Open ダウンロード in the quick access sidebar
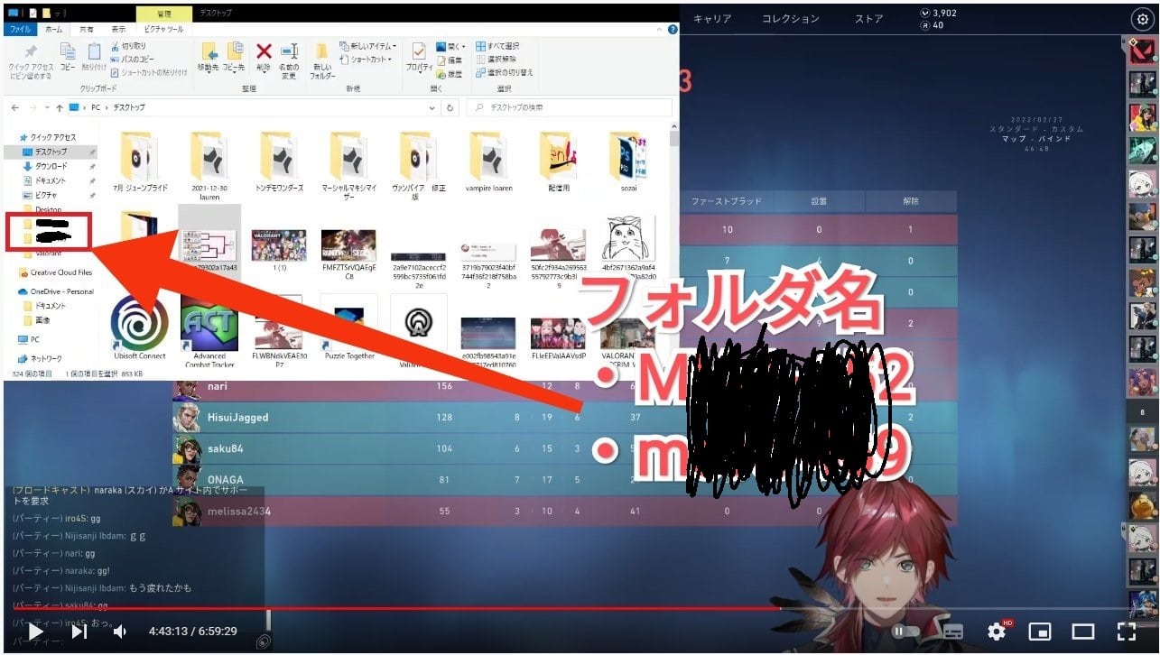Image resolution: width=1160 pixels, height=655 pixels. (51, 167)
